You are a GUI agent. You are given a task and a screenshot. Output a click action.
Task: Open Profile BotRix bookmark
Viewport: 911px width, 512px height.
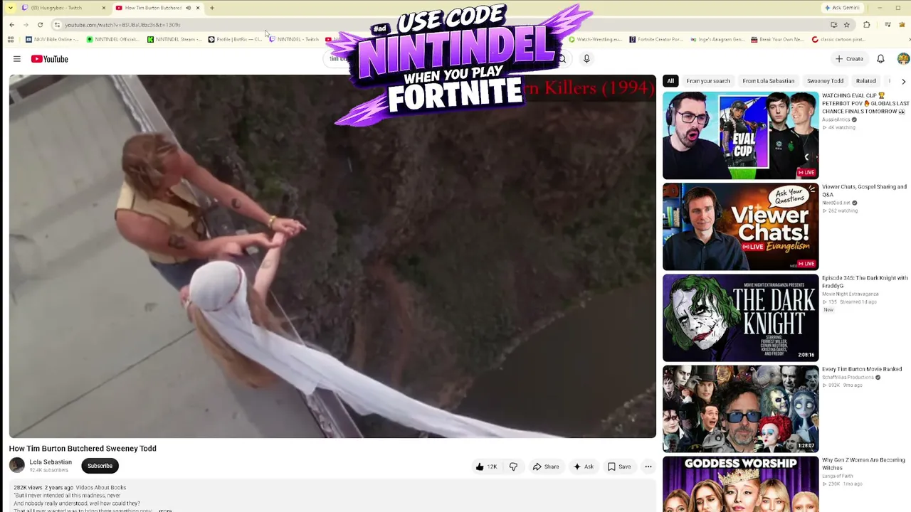235,39
